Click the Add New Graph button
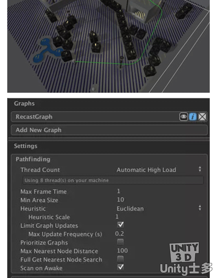 (109, 130)
